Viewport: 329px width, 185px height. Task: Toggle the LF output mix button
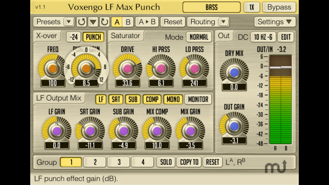[x=101, y=99]
